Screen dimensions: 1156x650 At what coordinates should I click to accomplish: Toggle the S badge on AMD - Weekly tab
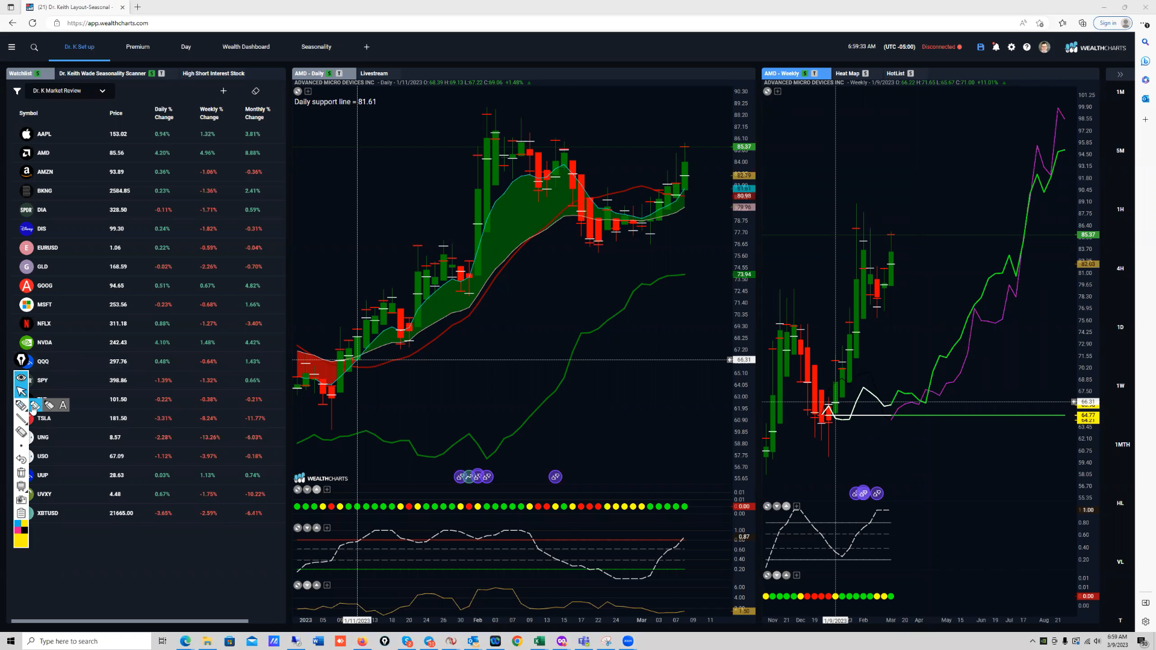[804, 73]
